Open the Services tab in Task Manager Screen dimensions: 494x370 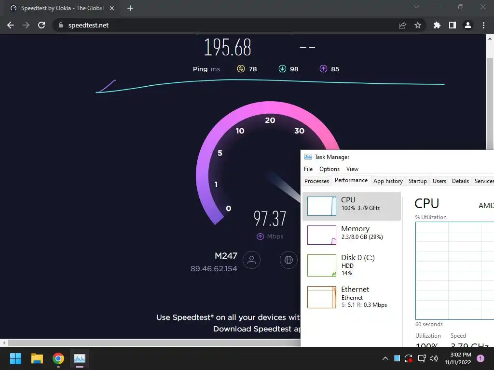pyautogui.click(x=483, y=181)
